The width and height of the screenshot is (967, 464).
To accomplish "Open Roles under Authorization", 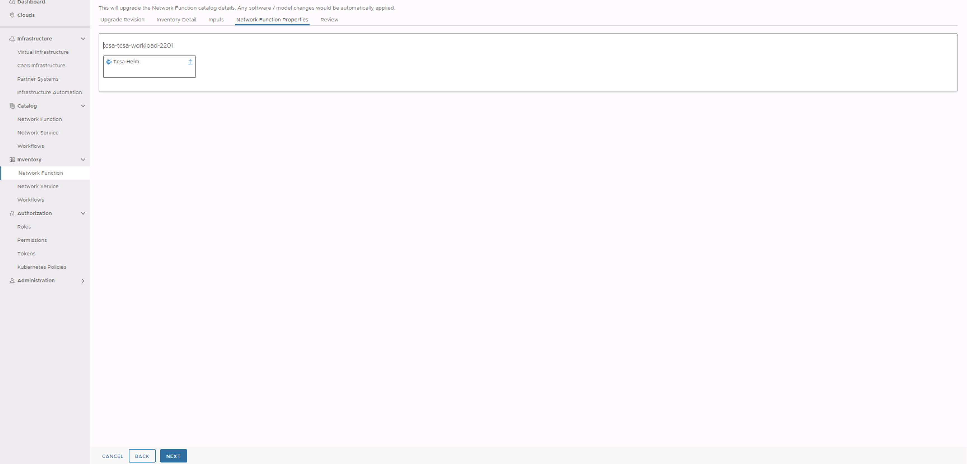I will pos(24,227).
